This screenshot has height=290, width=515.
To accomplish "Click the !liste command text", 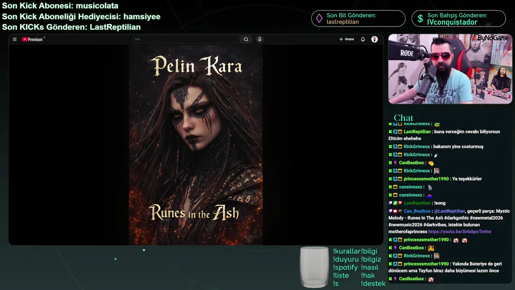I will 341,275.
